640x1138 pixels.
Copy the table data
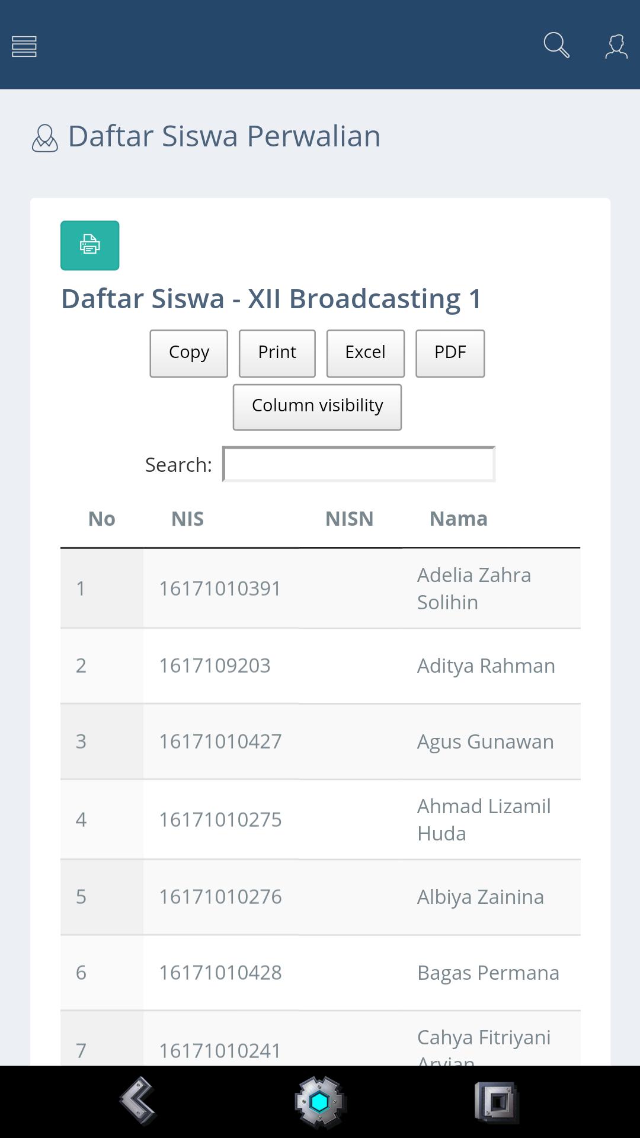pyautogui.click(x=188, y=353)
